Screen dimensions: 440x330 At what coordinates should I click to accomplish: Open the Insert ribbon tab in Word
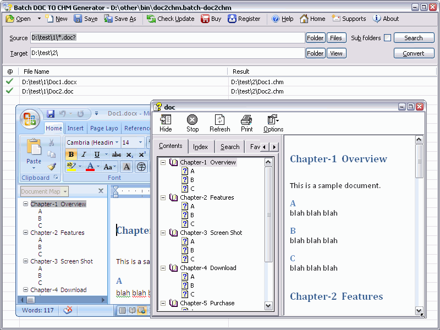75,128
